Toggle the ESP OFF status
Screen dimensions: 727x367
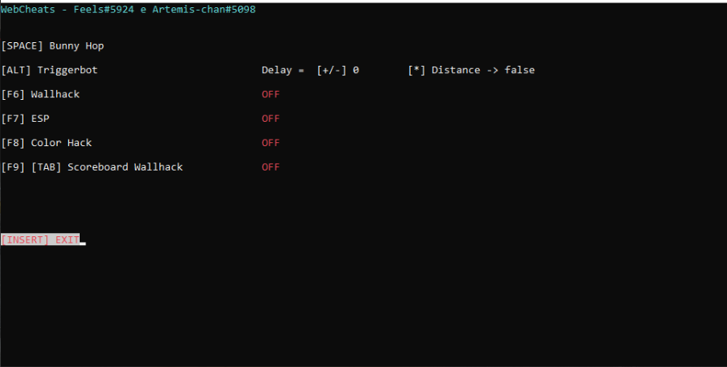[270, 119]
